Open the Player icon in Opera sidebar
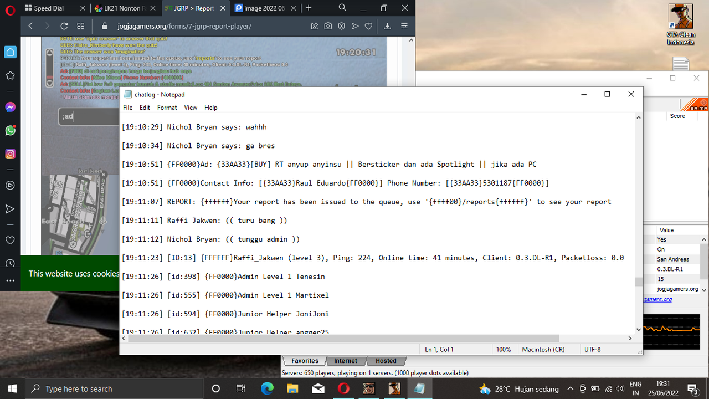The image size is (709, 399). [10, 185]
